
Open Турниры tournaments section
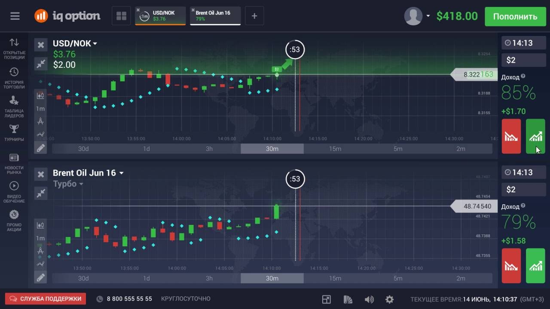(x=14, y=133)
